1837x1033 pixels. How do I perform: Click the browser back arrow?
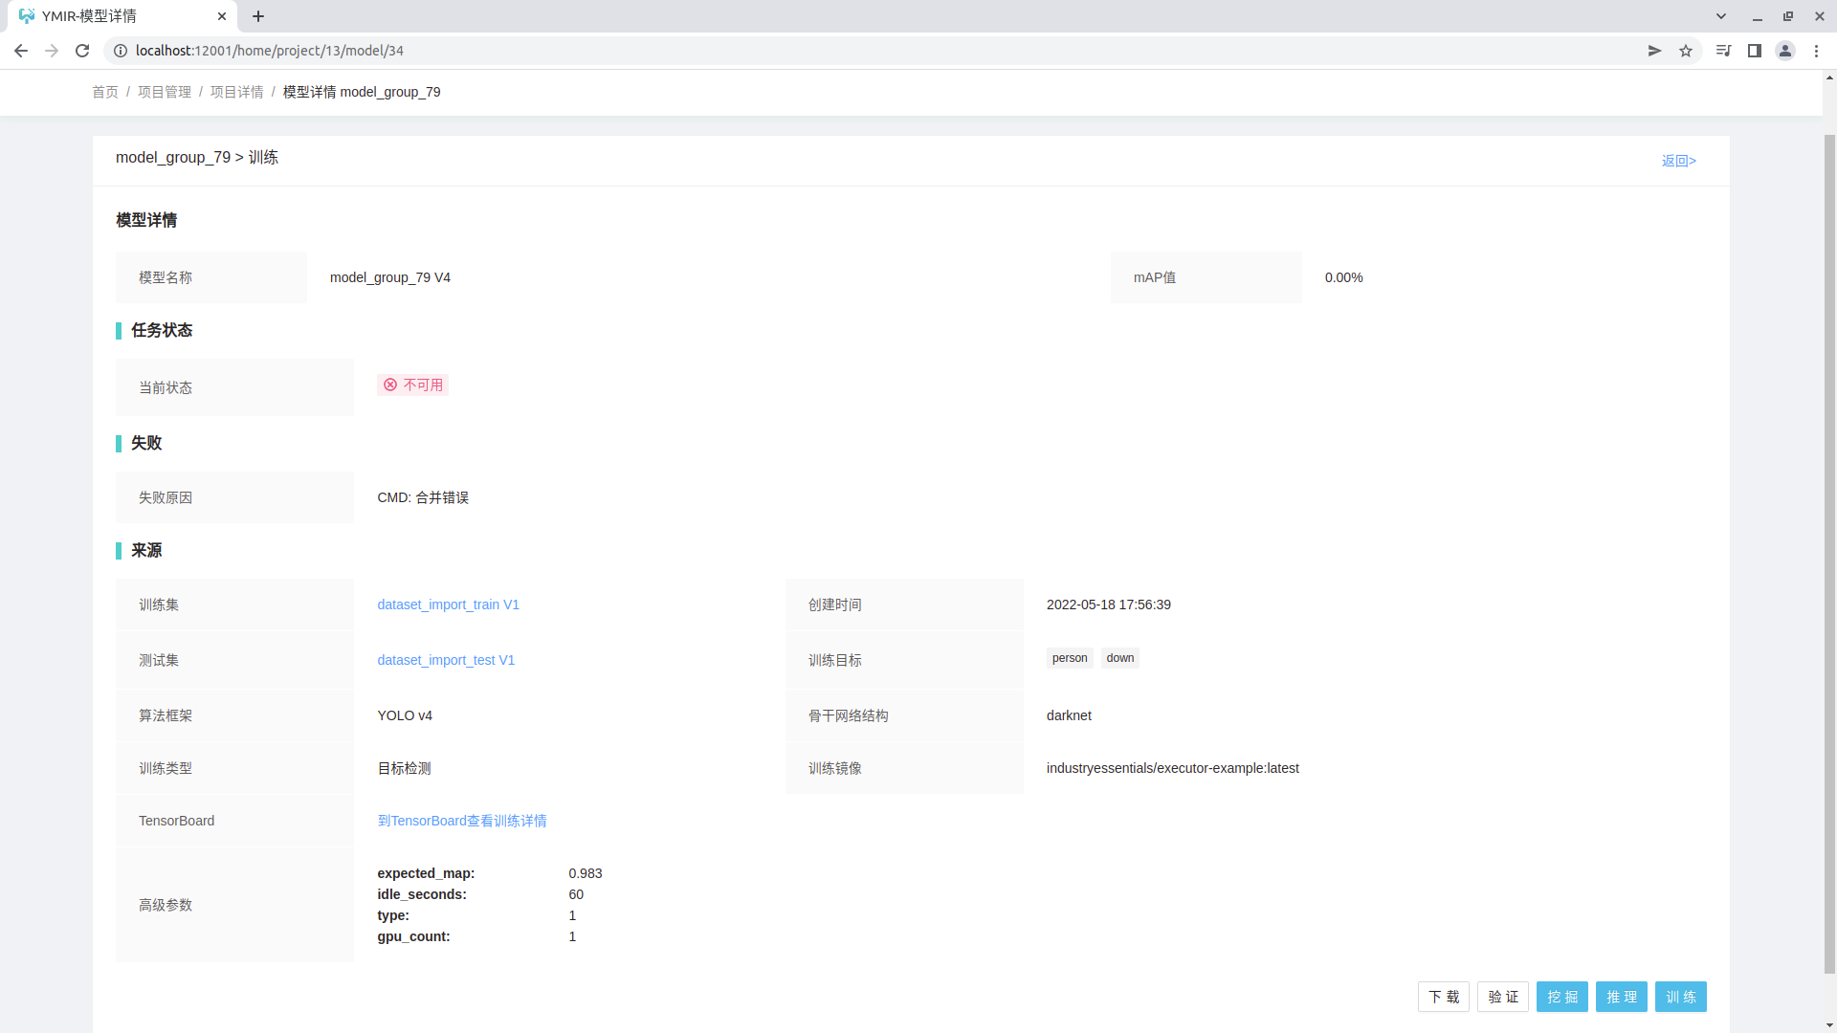(21, 51)
